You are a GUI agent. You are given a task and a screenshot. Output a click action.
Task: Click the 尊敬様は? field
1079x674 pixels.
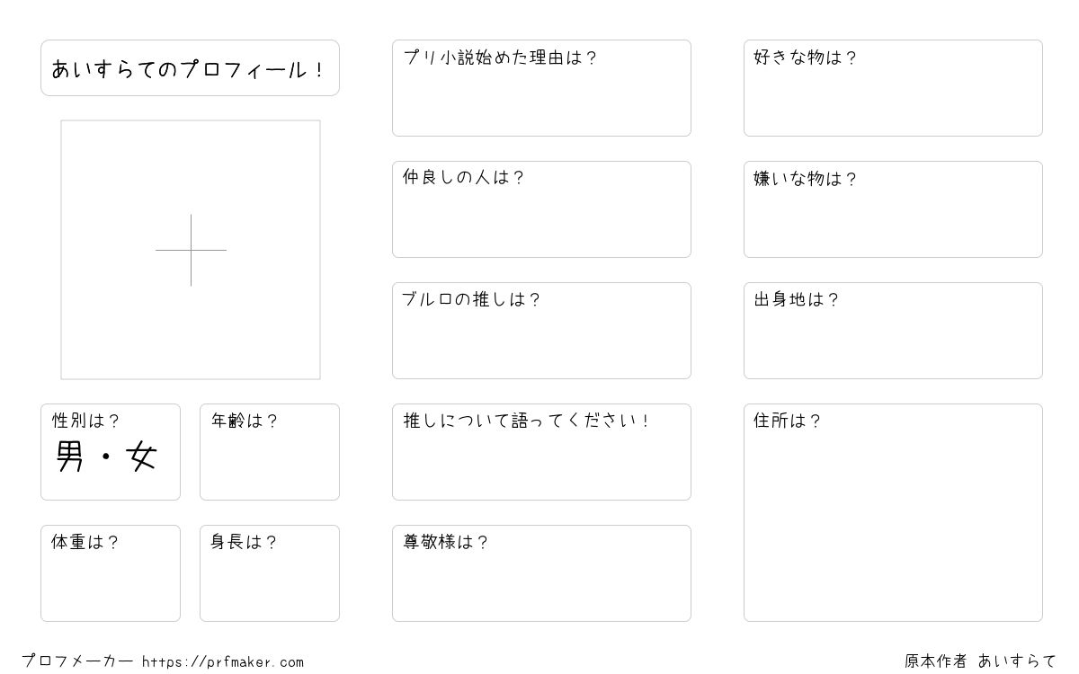[541, 573]
